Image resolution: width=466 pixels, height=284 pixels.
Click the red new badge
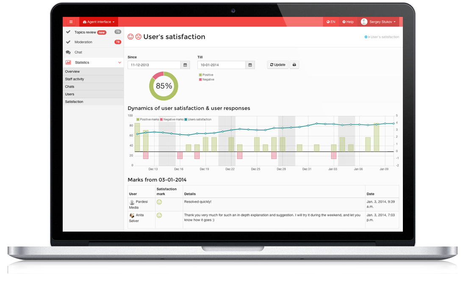click(x=102, y=32)
